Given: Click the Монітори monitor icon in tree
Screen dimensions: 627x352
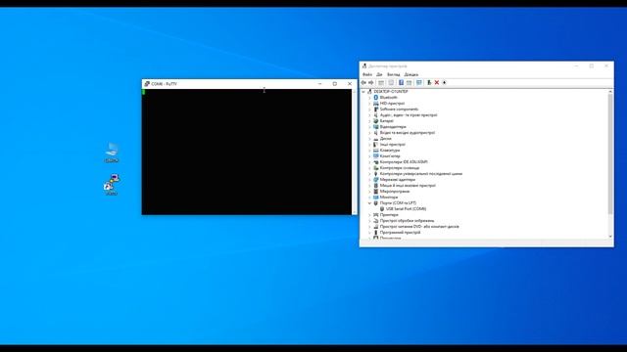Looking at the screenshot, I should pyautogui.click(x=376, y=198).
